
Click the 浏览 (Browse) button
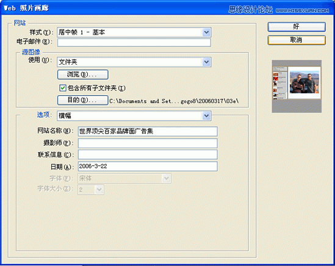[82, 74]
